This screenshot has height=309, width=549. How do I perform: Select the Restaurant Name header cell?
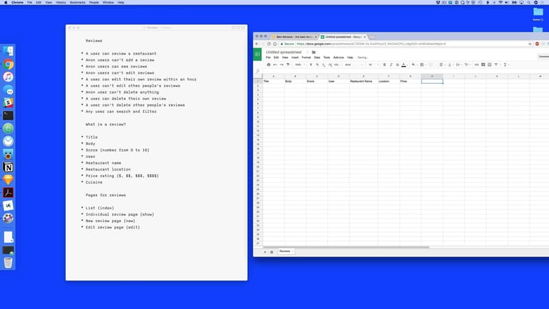(361, 81)
